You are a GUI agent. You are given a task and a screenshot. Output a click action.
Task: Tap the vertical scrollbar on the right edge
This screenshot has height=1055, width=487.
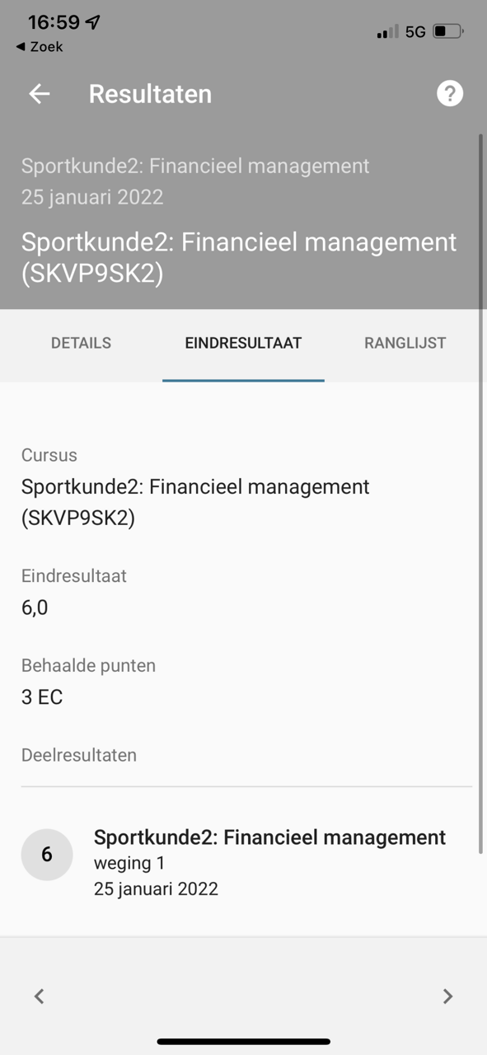481,493
